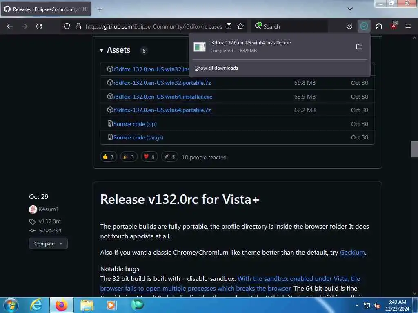Open the Compare dropdown

pyautogui.click(x=48, y=244)
